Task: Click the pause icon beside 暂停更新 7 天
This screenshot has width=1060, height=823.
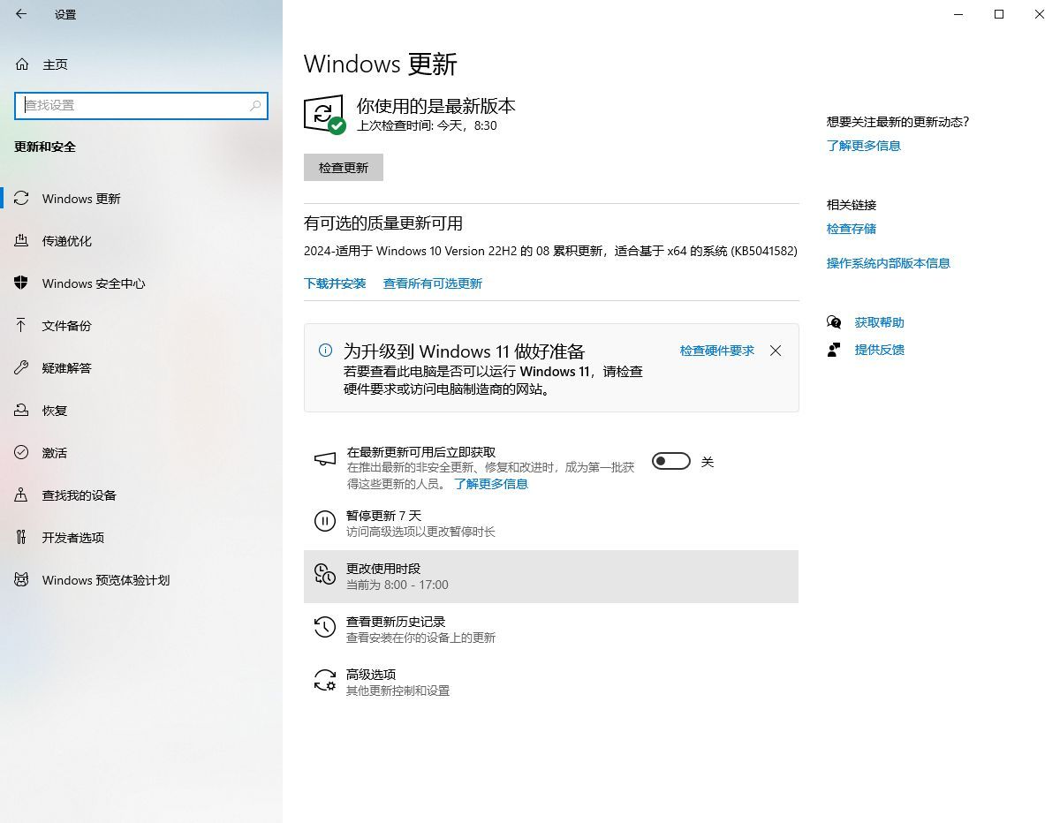Action: [x=325, y=522]
